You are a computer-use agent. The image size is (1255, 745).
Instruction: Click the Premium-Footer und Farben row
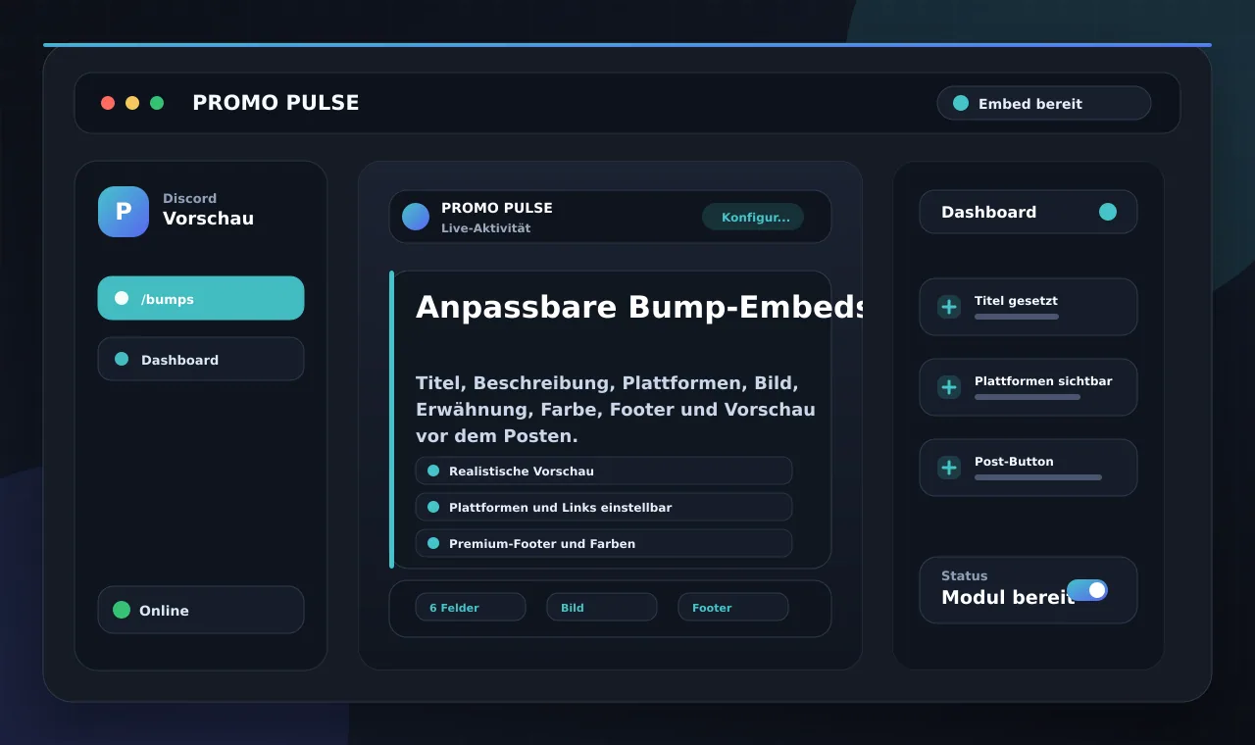604,543
